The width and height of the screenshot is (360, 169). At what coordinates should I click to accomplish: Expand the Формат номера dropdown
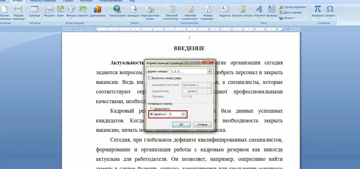pyautogui.click(x=209, y=71)
